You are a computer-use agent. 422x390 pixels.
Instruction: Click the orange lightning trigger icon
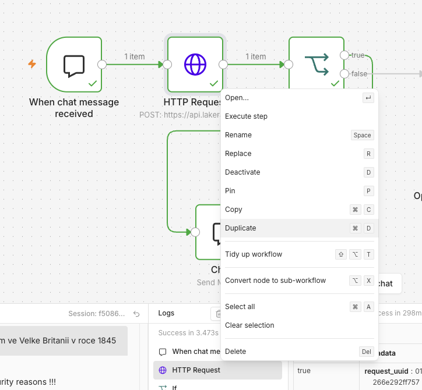[x=32, y=64]
